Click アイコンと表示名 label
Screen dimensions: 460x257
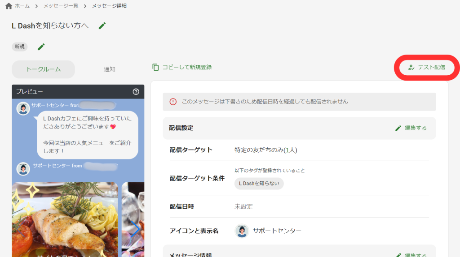[x=194, y=231]
